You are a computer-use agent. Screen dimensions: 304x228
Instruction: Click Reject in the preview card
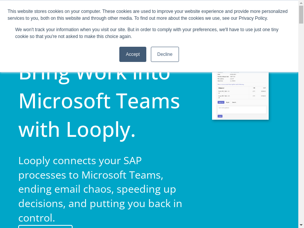(228, 102)
